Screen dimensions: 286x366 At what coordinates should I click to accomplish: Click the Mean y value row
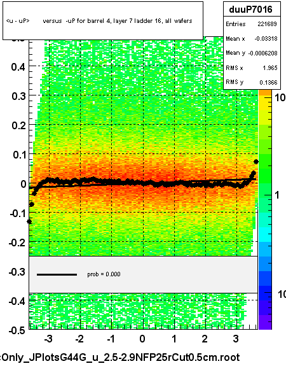point(252,53)
